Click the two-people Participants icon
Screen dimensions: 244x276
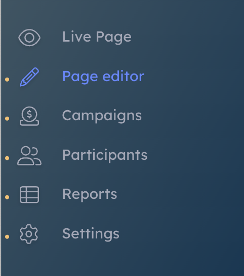29,156
